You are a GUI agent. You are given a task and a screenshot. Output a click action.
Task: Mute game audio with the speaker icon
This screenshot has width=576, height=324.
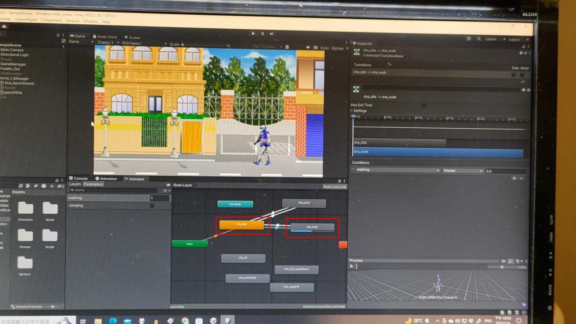point(308,47)
